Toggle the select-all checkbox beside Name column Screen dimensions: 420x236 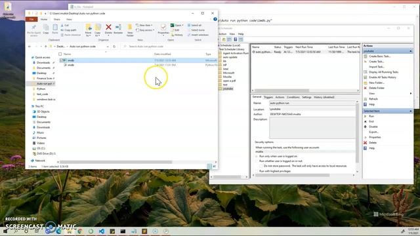(x=60, y=54)
